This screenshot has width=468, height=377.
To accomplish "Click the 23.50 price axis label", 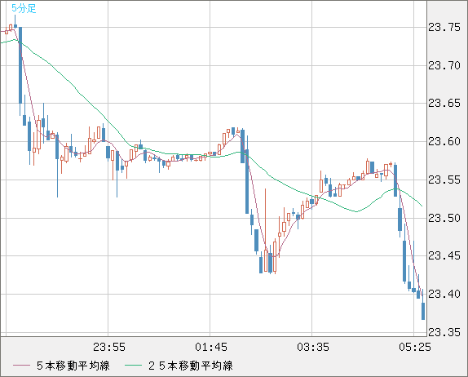I will [x=444, y=218].
